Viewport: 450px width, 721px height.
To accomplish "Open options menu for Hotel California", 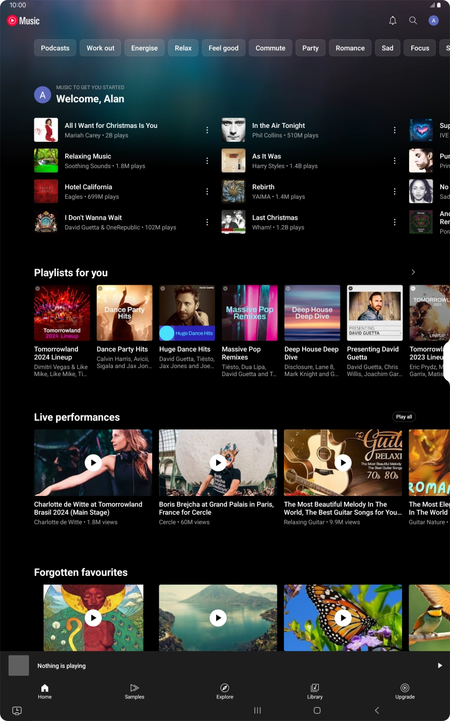I will tap(207, 192).
